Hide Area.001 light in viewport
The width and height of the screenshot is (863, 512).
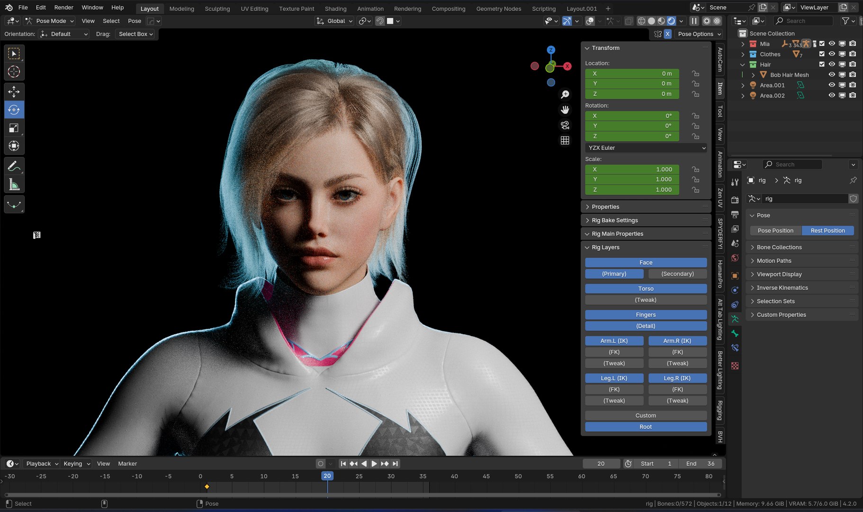(x=832, y=85)
